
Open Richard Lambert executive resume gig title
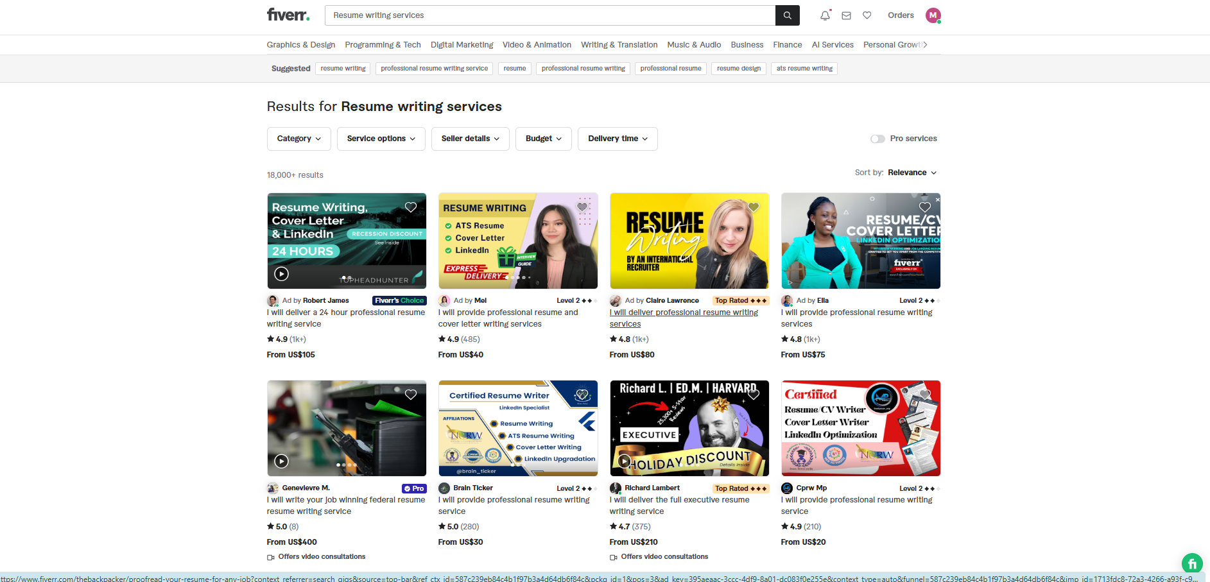[x=679, y=506]
